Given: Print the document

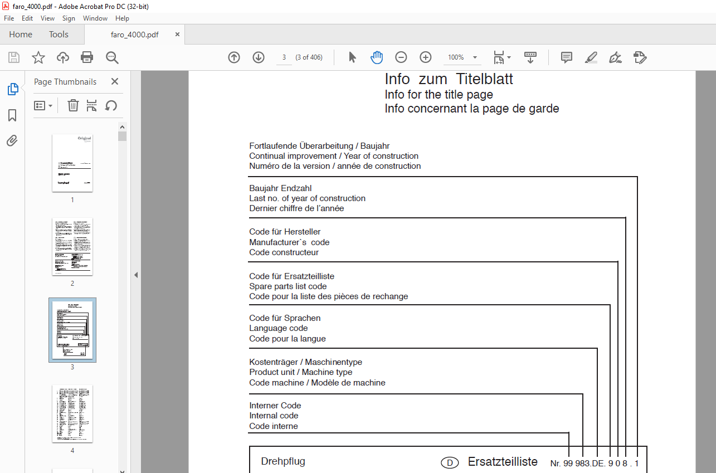Looking at the screenshot, I should pyautogui.click(x=87, y=57).
